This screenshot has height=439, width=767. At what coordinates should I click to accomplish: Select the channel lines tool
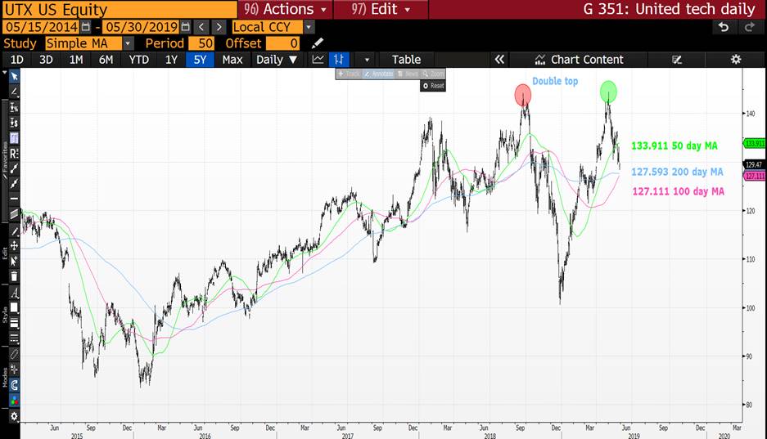click(14, 214)
